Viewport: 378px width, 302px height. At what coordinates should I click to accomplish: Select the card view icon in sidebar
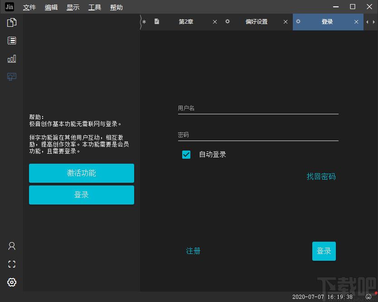click(x=11, y=77)
